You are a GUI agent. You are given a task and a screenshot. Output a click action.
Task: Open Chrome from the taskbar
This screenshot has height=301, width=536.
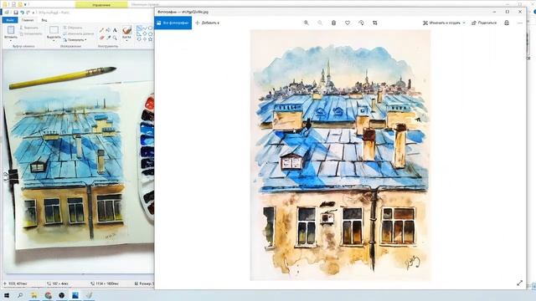49,295
